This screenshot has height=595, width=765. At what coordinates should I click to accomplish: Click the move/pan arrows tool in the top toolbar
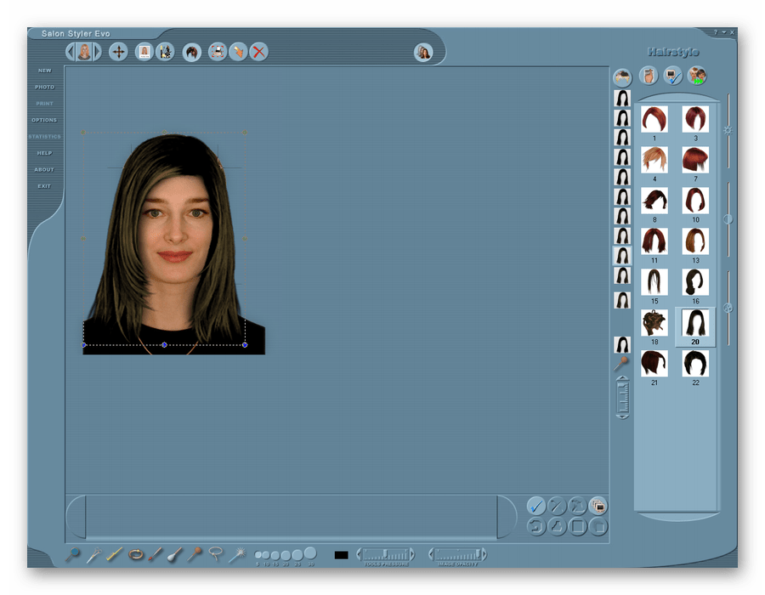click(118, 52)
